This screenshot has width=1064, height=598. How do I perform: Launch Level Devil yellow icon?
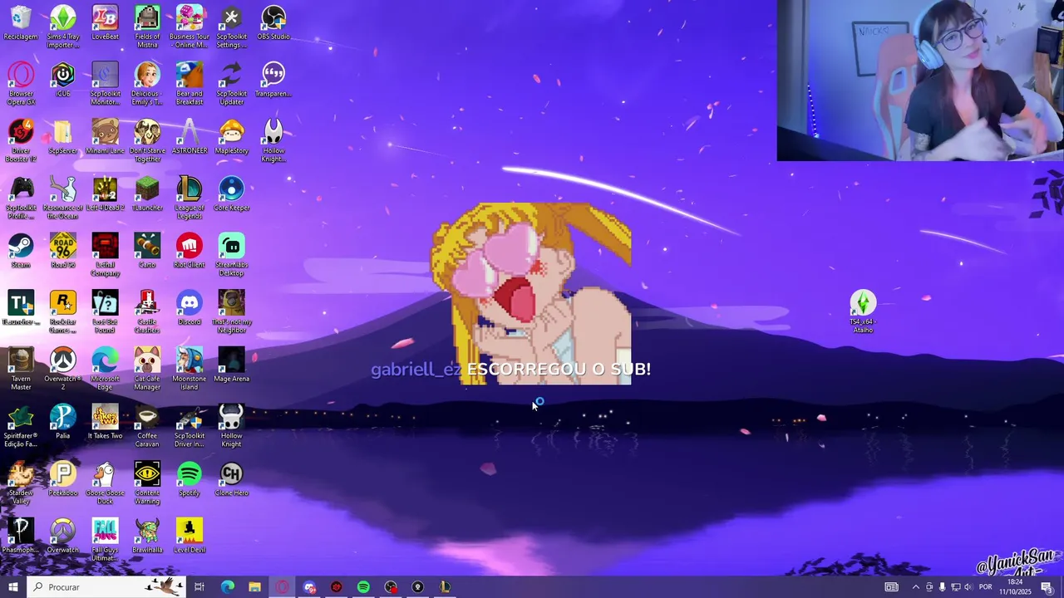(x=190, y=537)
